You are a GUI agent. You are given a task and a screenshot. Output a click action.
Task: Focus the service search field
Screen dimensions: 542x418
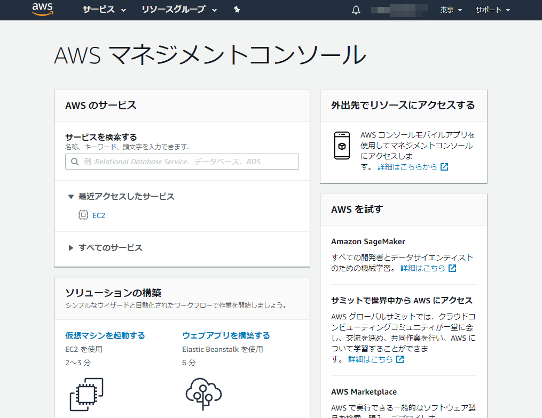182,162
